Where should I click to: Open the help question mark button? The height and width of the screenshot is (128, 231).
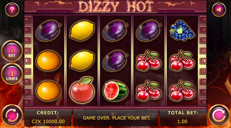pyautogui.click(x=12, y=10)
